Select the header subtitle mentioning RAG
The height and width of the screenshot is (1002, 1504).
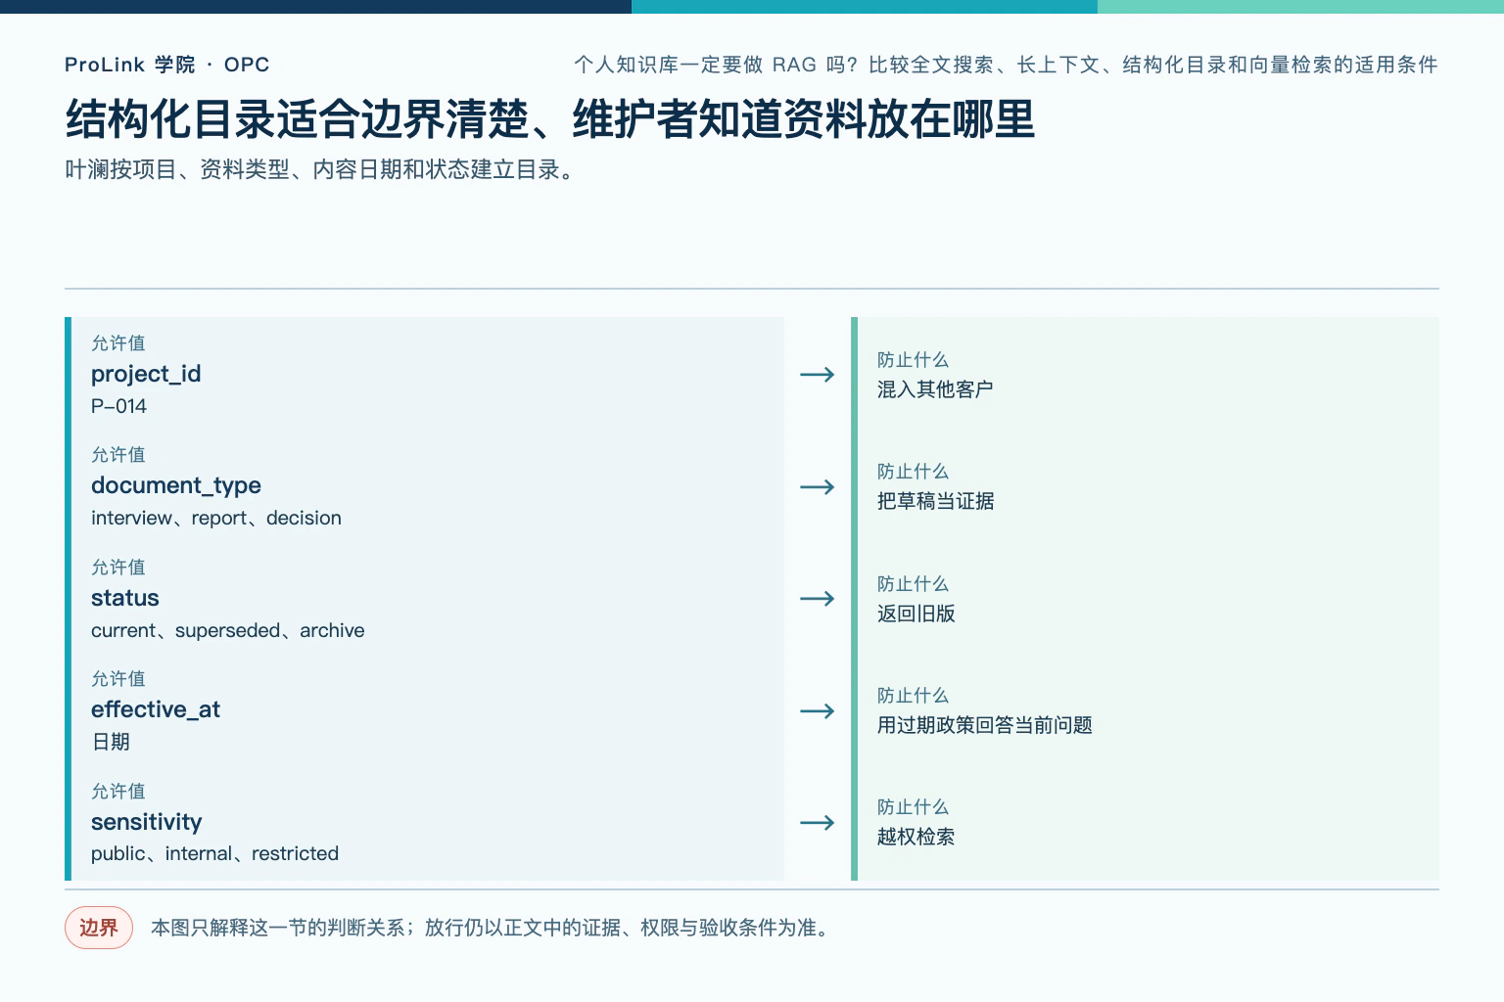click(x=1006, y=65)
